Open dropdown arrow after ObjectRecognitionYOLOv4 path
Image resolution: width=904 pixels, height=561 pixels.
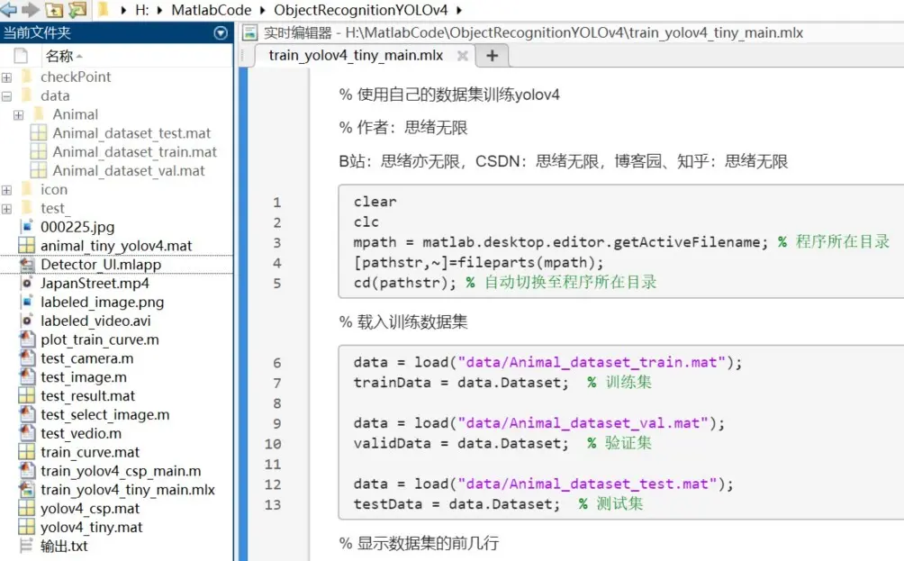459,10
